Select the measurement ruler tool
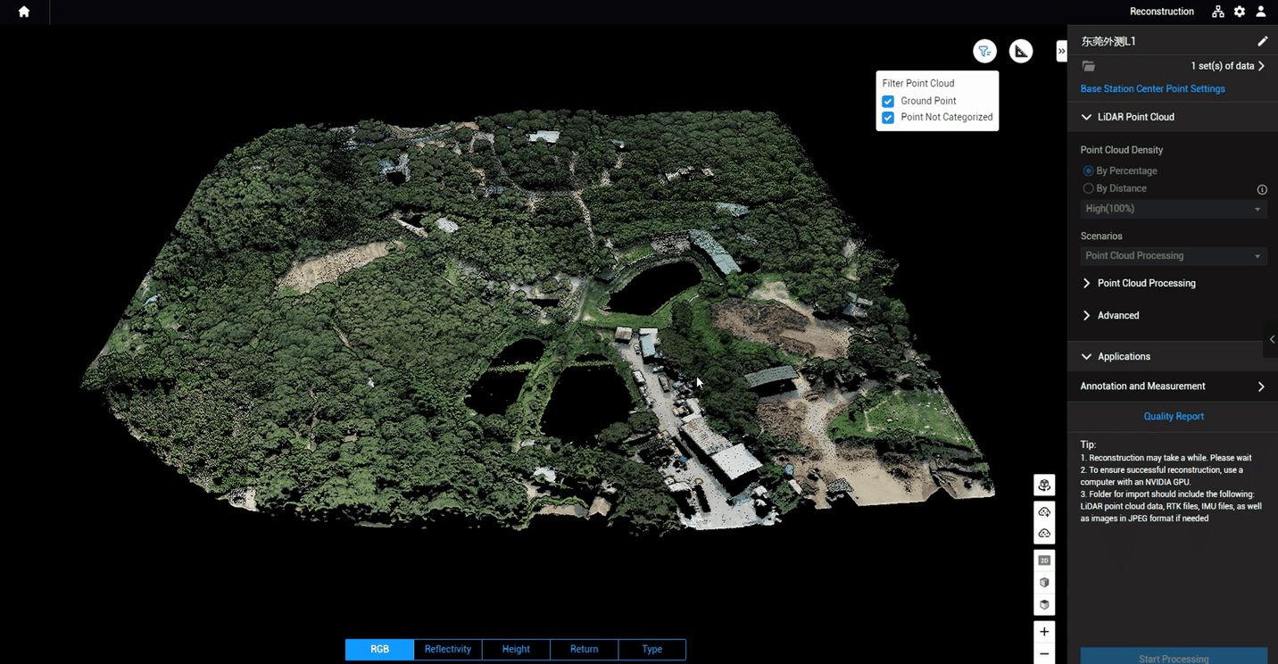1278x664 pixels. [x=1021, y=51]
